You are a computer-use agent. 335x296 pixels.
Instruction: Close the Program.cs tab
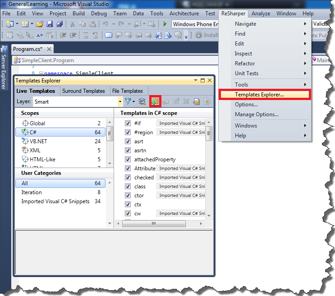point(49,49)
